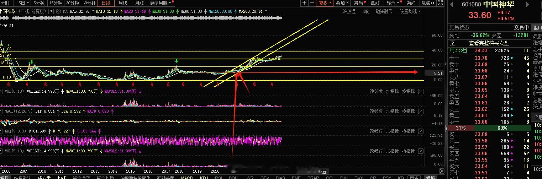
Task: Toggle 隐藏 side panel
Action: (x=428, y=3)
